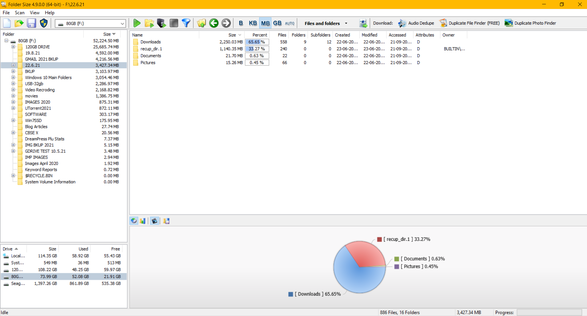
Task: Display sizes in GB units
Action: pos(277,23)
